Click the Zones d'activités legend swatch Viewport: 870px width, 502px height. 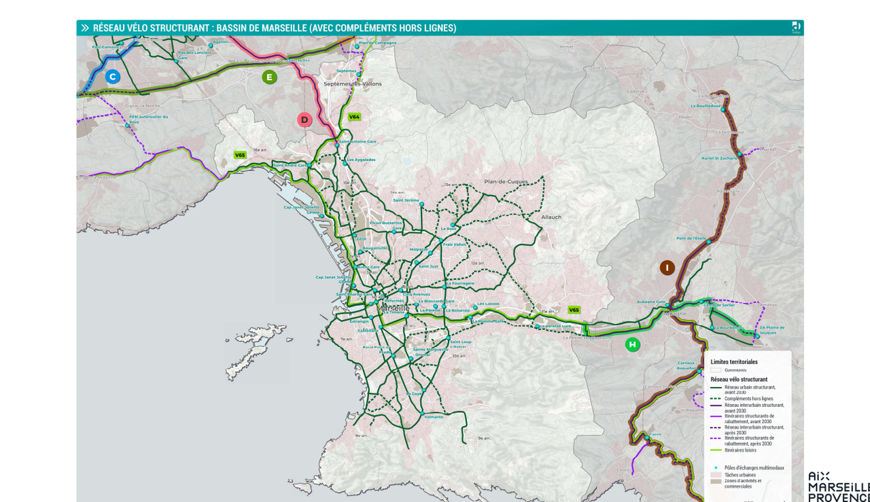pos(716,481)
